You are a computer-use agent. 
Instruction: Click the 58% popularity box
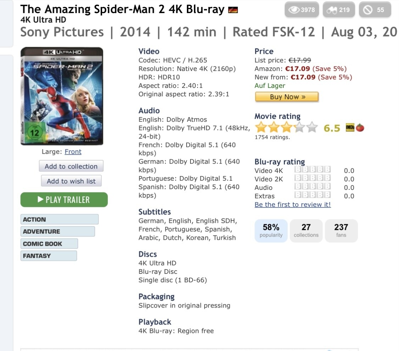click(271, 231)
